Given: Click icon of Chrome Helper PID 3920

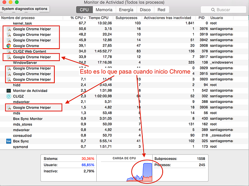Looking at the screenshot, I should pos(9,79).
